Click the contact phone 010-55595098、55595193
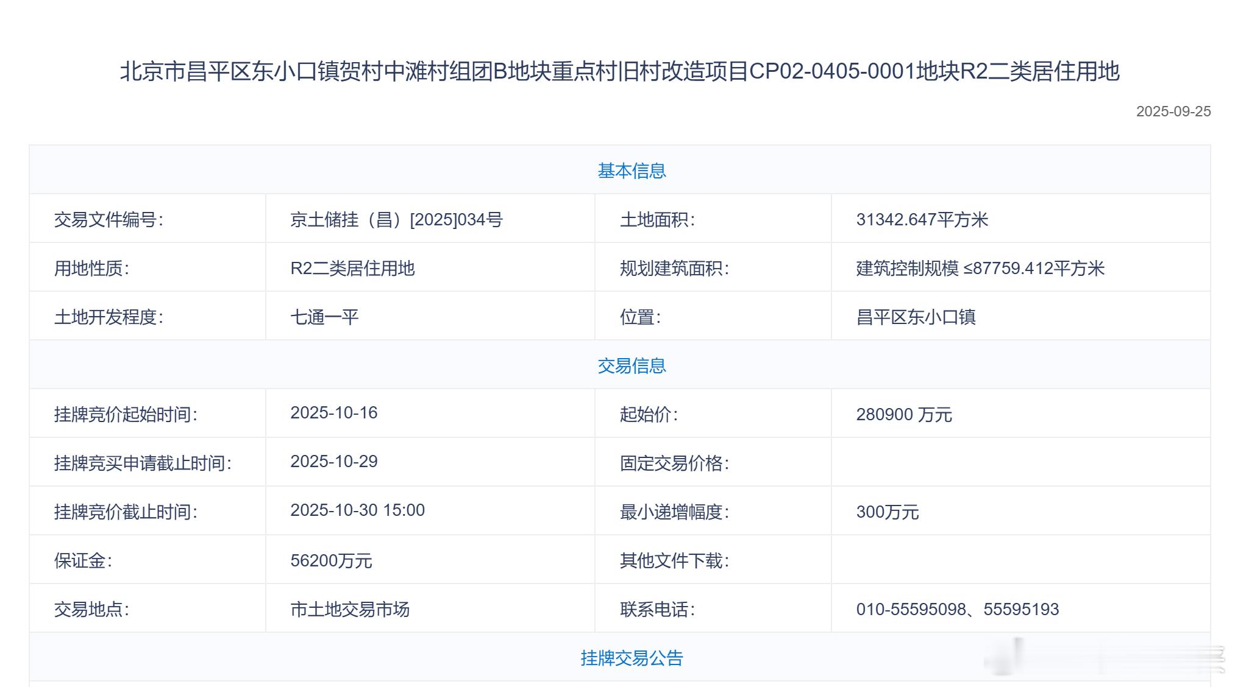The width and height of the screenshot is (1235, 687). pos(957,609)
